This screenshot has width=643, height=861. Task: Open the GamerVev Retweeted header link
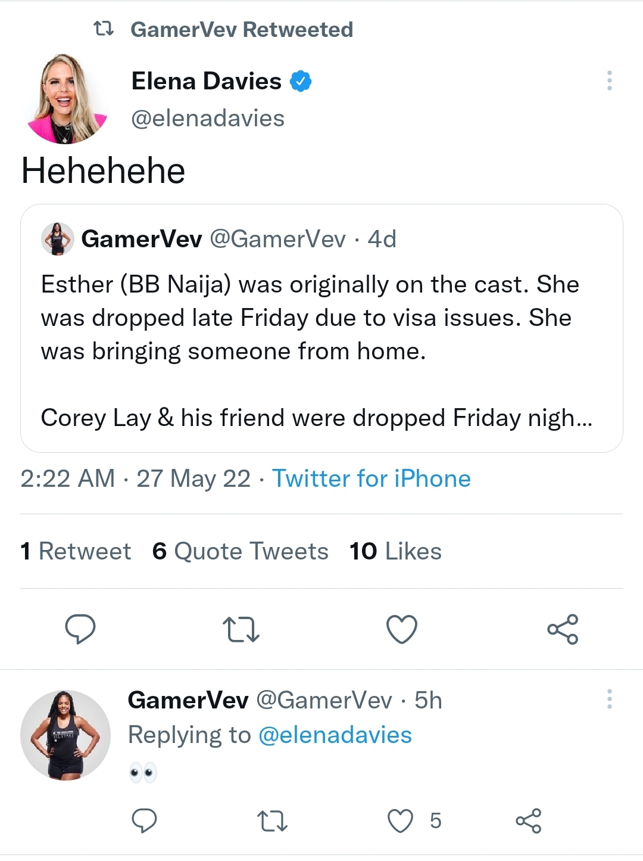(x=241, y=29)
